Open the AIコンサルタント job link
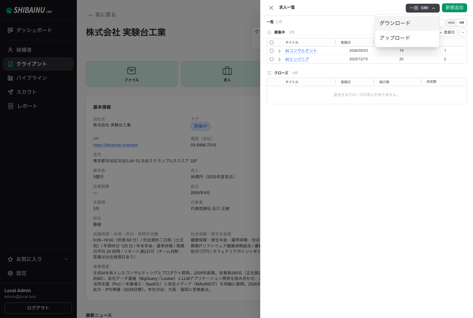 [x=301, y=51]
